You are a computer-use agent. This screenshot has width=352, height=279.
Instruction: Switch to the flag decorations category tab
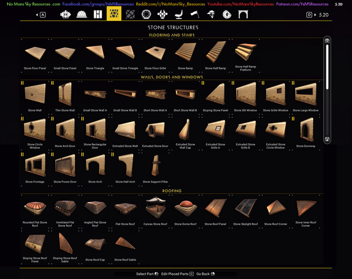click(195, 14)
